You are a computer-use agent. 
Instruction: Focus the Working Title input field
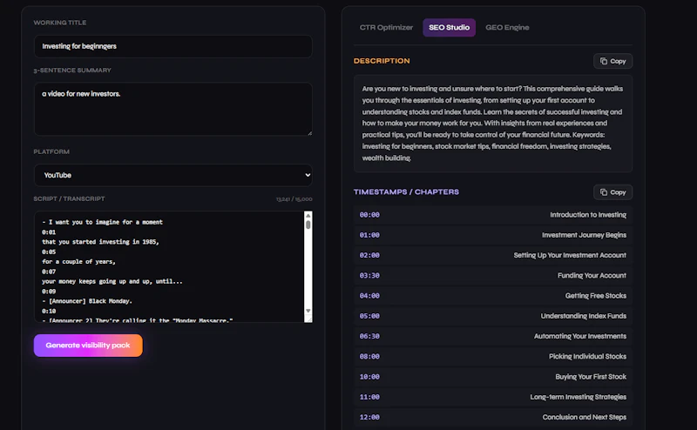[173, 46]
